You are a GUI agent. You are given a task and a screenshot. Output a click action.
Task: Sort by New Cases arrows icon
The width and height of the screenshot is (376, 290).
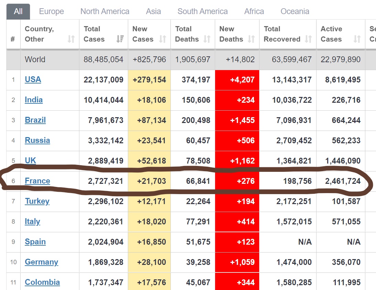[x=163, y=39]
